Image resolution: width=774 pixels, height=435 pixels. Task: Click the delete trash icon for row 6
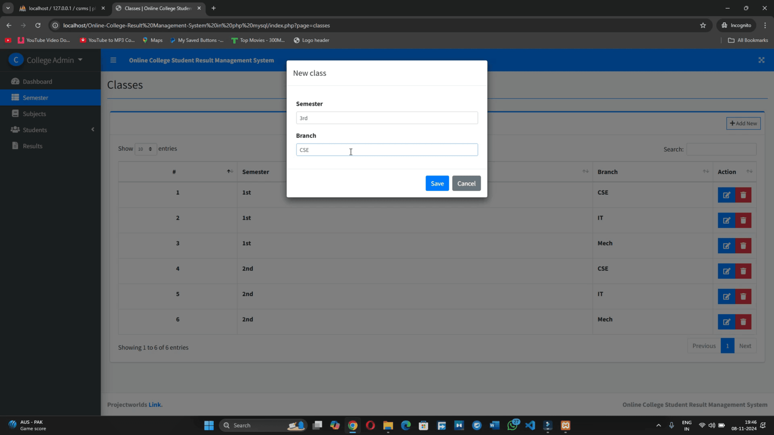(x=744, y=322)
